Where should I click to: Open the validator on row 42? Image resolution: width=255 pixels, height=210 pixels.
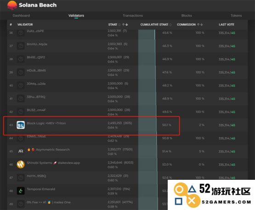click(36, 110)
